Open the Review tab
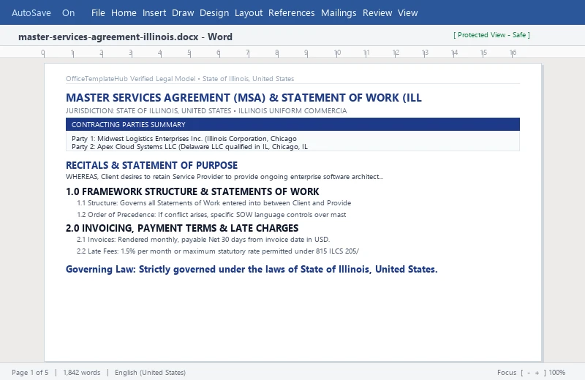Screen dimensions: 585x380 tap(377, 12)
